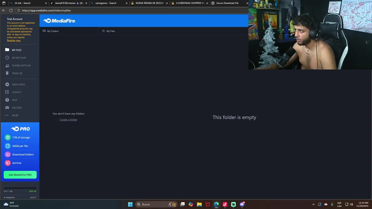
Task: Click the OneDrive cloud tray icon
Action: pos(326,204)
